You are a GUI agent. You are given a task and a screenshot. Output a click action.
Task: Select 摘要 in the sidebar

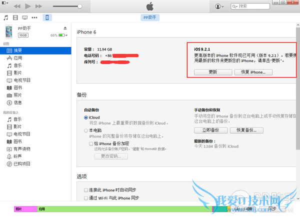tap(35, 50)
